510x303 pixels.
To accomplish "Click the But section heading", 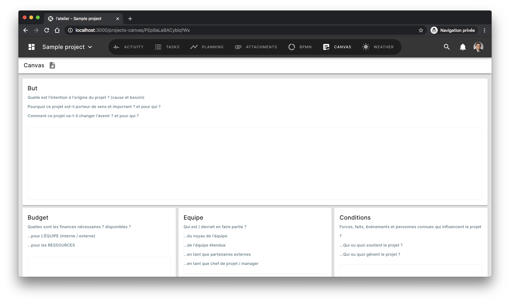I will coord(33,88).
